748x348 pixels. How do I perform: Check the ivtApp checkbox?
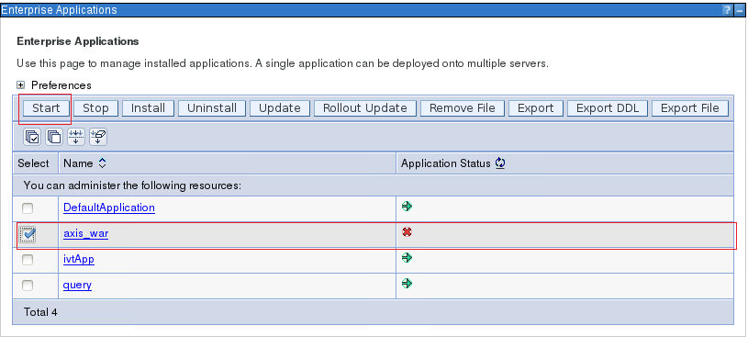coord(28,259)
